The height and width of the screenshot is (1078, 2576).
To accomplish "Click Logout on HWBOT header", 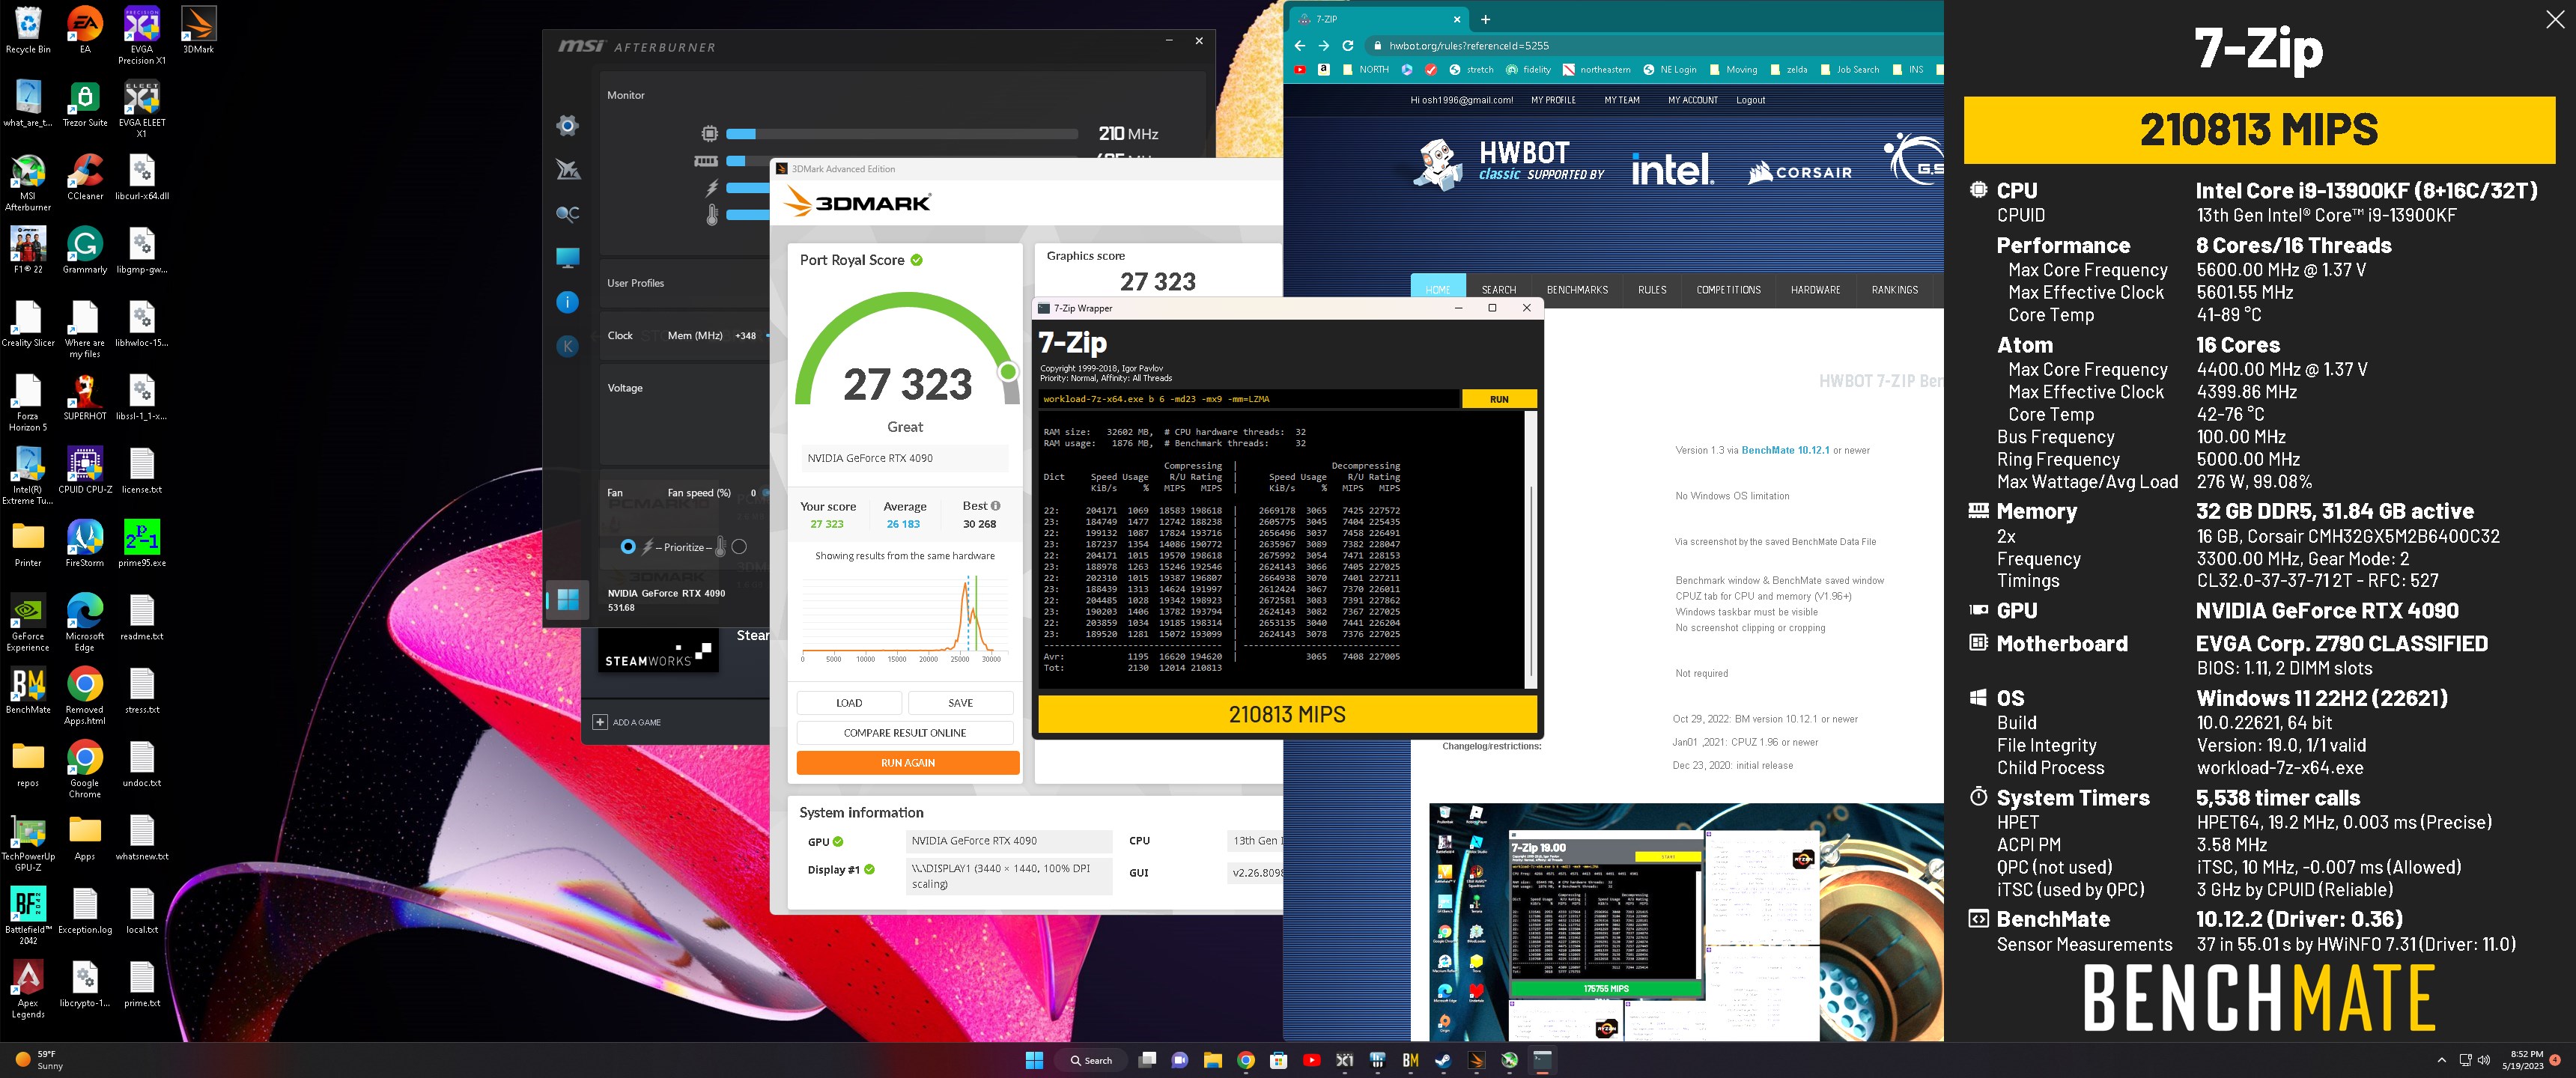I will click(1750, 100).
